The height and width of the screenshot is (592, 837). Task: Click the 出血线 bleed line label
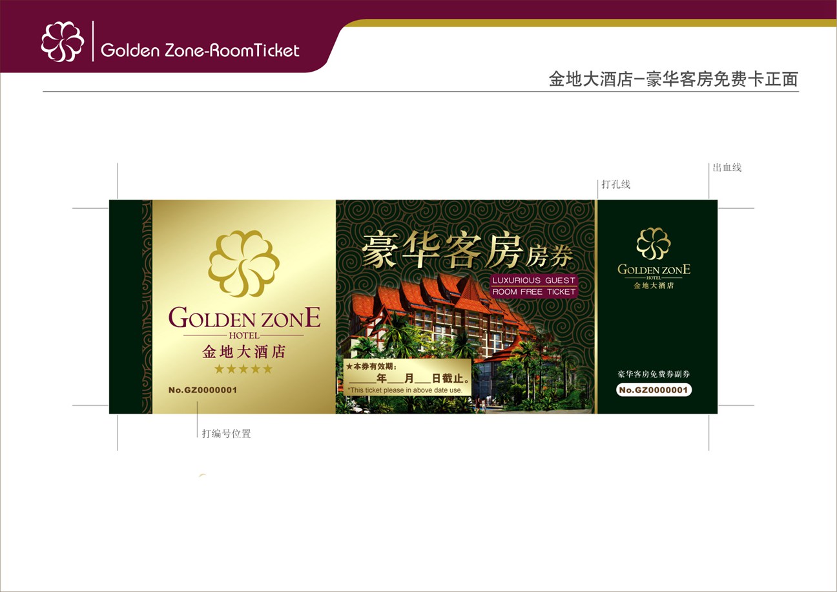coord(727,167)
